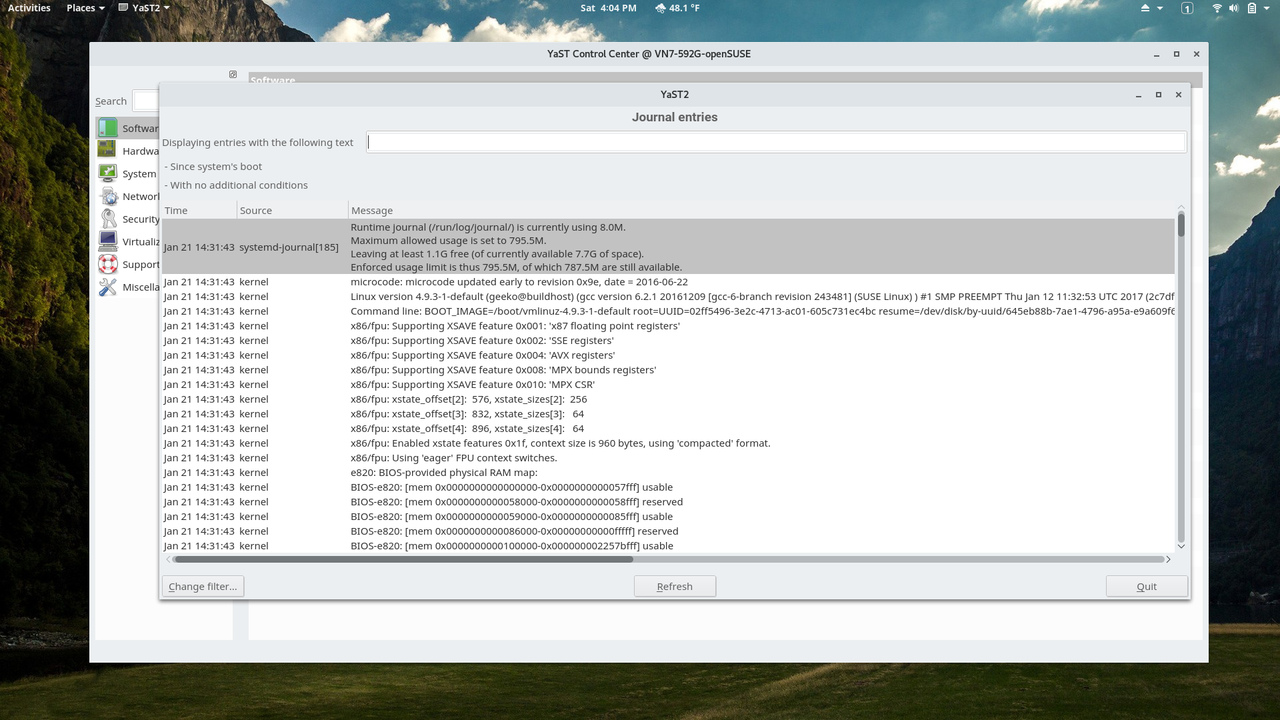The image size is (1280, 720).
Task: Select Using 'eager' FPU context entry
Action: (668, 457)
